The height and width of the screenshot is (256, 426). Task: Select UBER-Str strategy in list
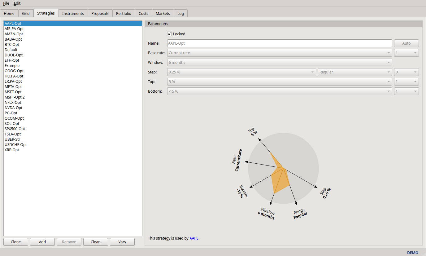coord(73,139)
